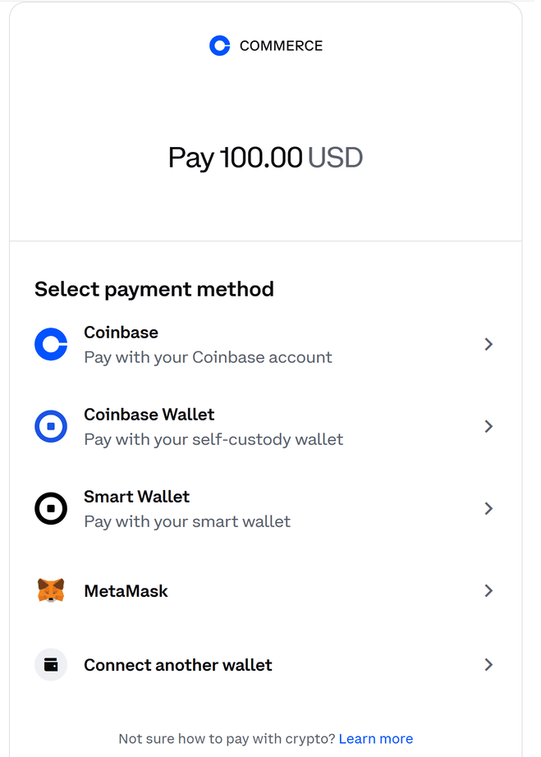Choose the Coinbase Wallet label

pyautogui.click(x=149, y=415)
